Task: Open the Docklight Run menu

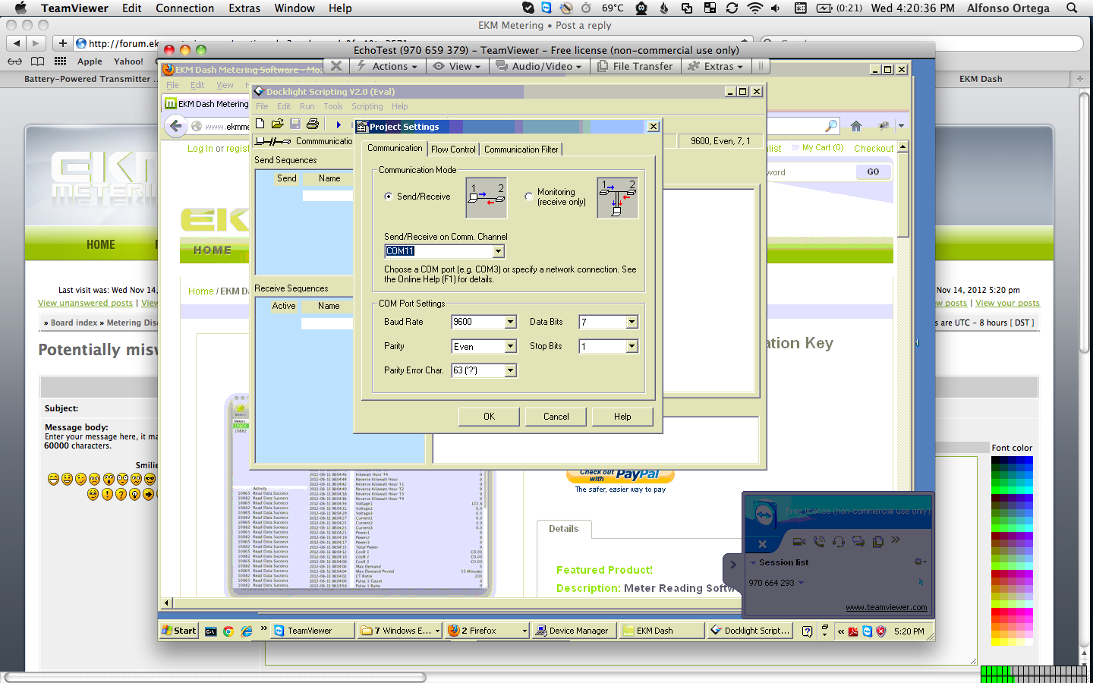Action: (307, 106)
